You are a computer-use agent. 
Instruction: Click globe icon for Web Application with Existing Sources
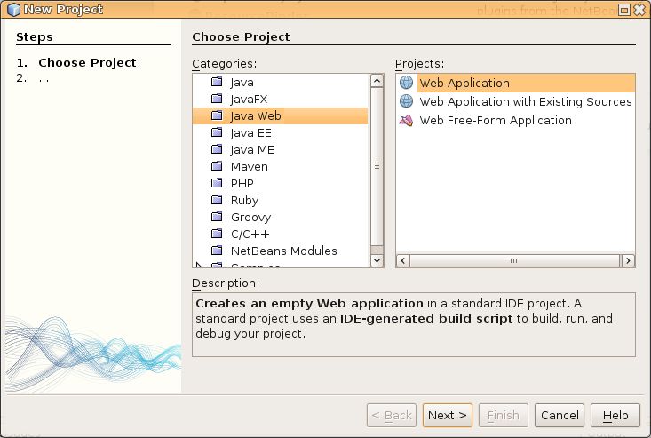[406, 101]
